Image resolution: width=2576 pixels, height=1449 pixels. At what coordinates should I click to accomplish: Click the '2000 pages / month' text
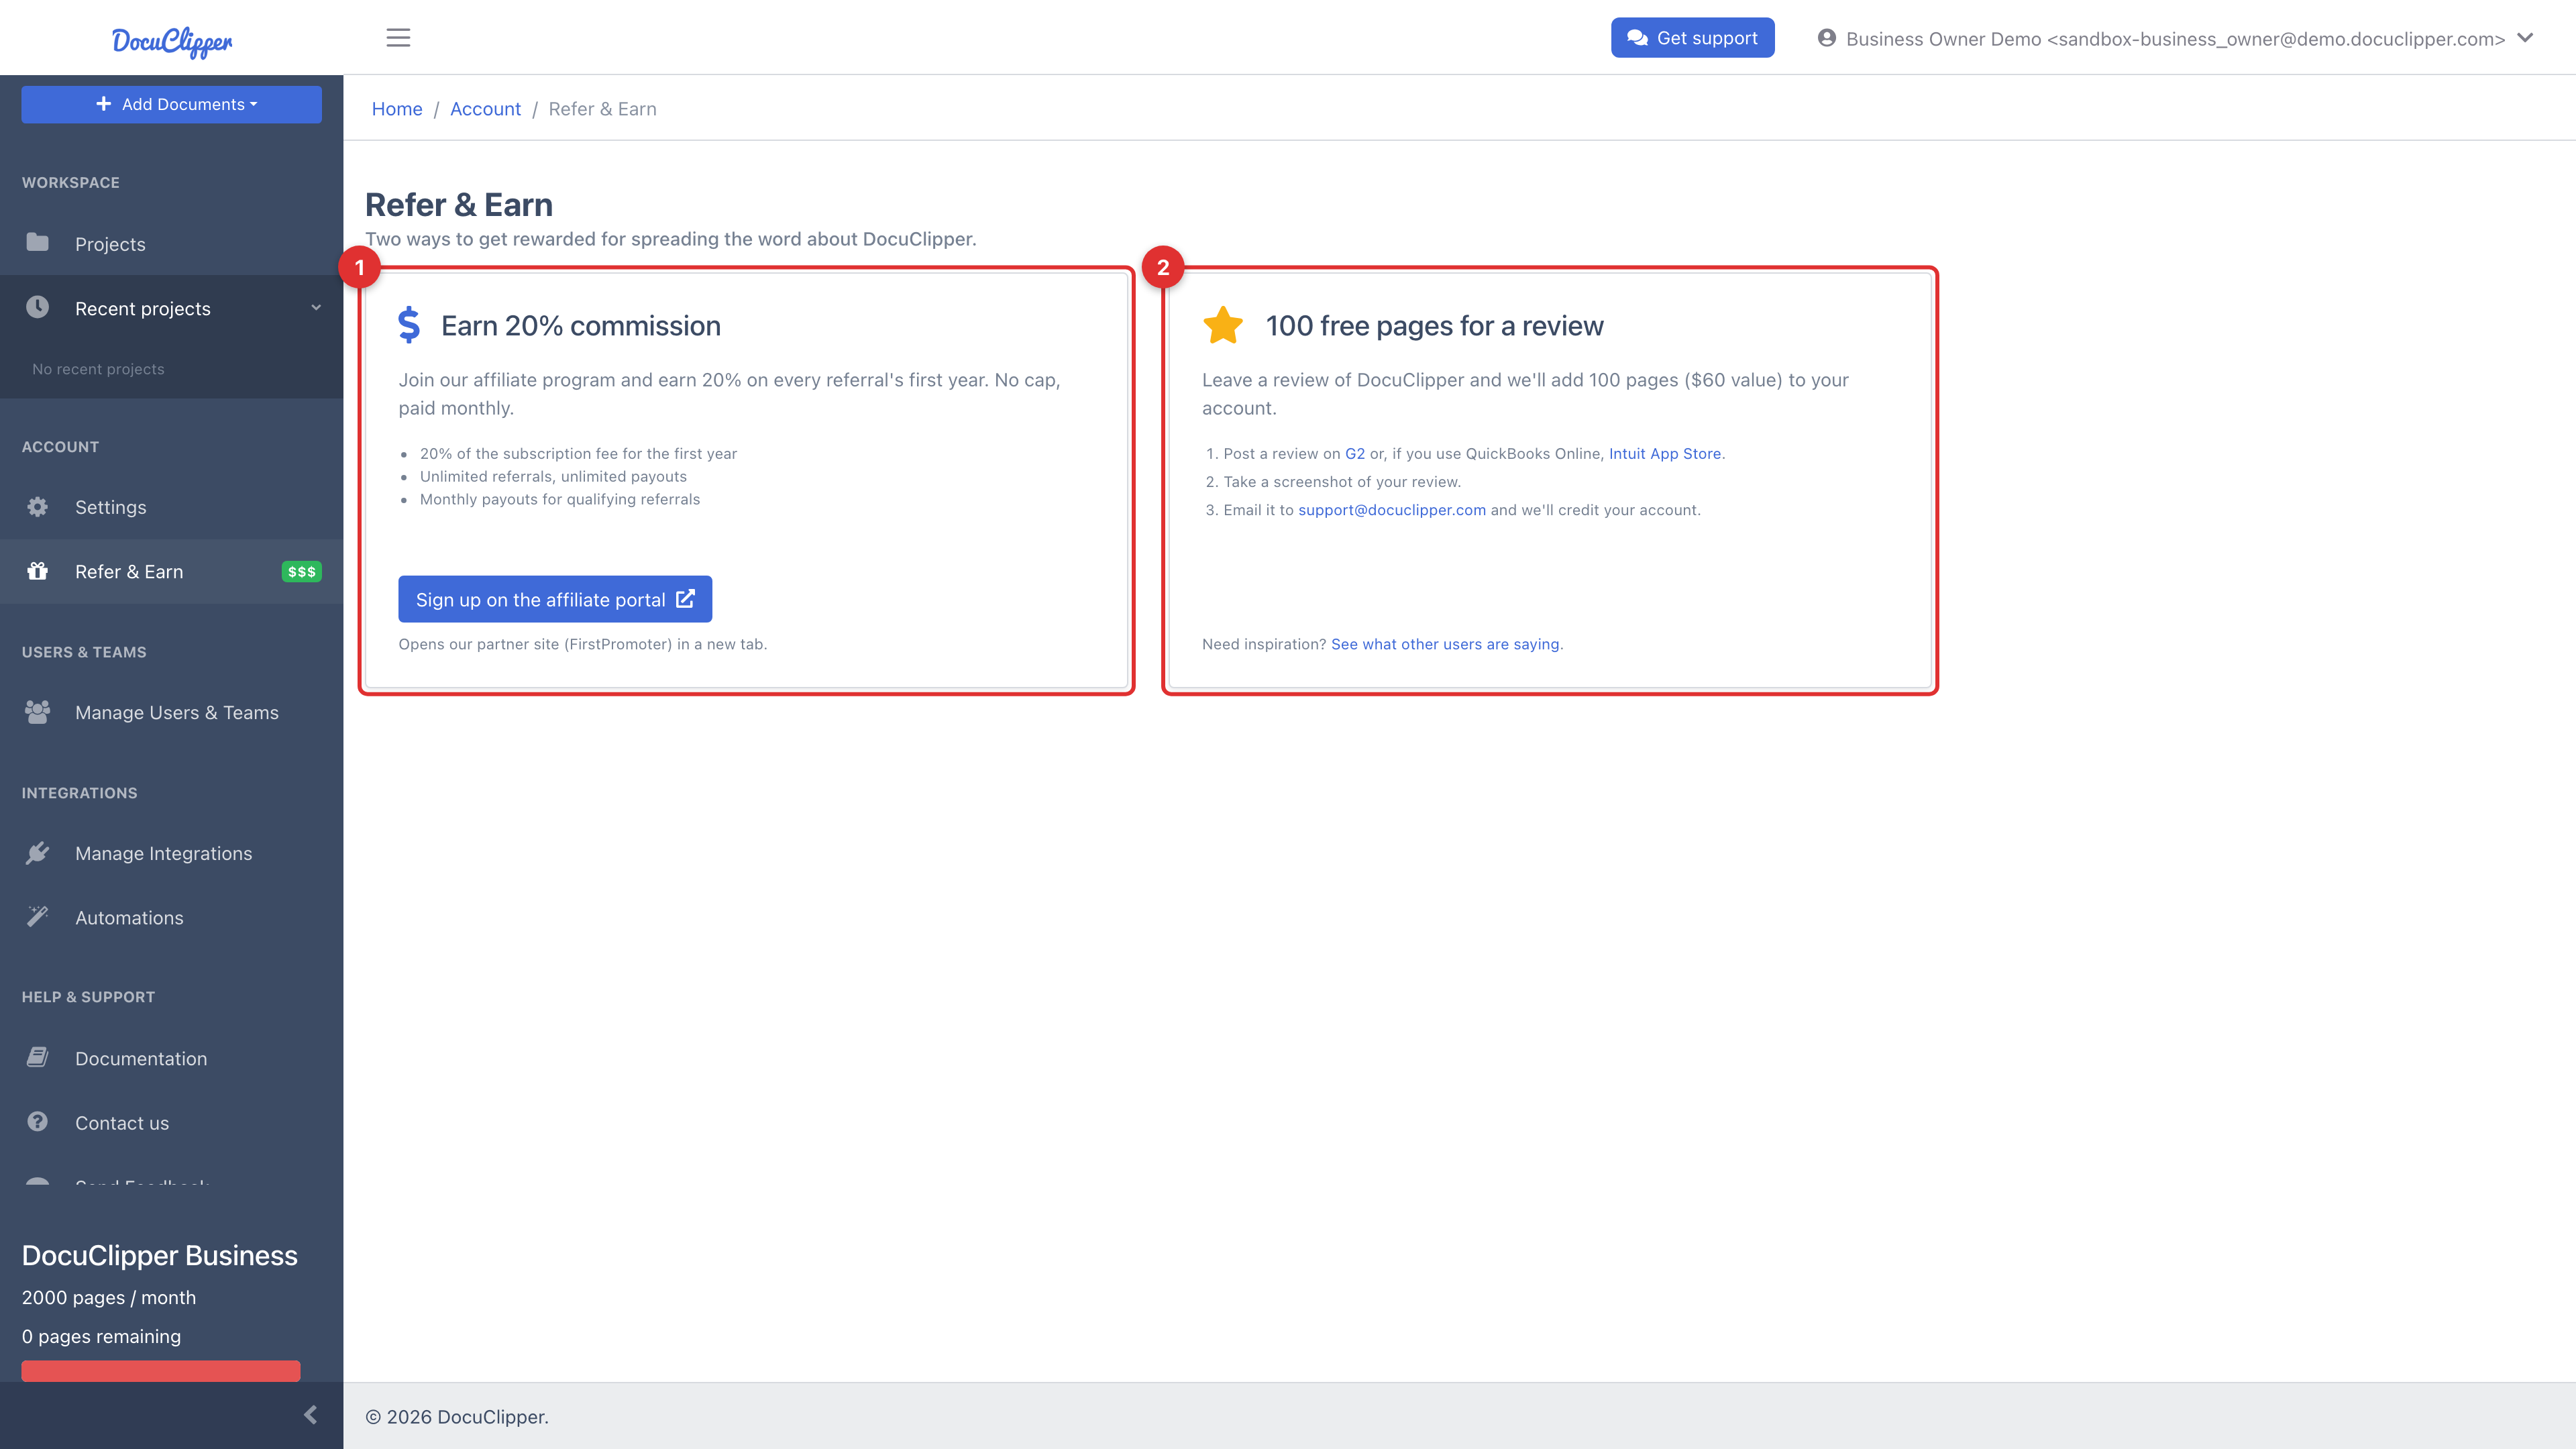click(x=109, y=1298)
